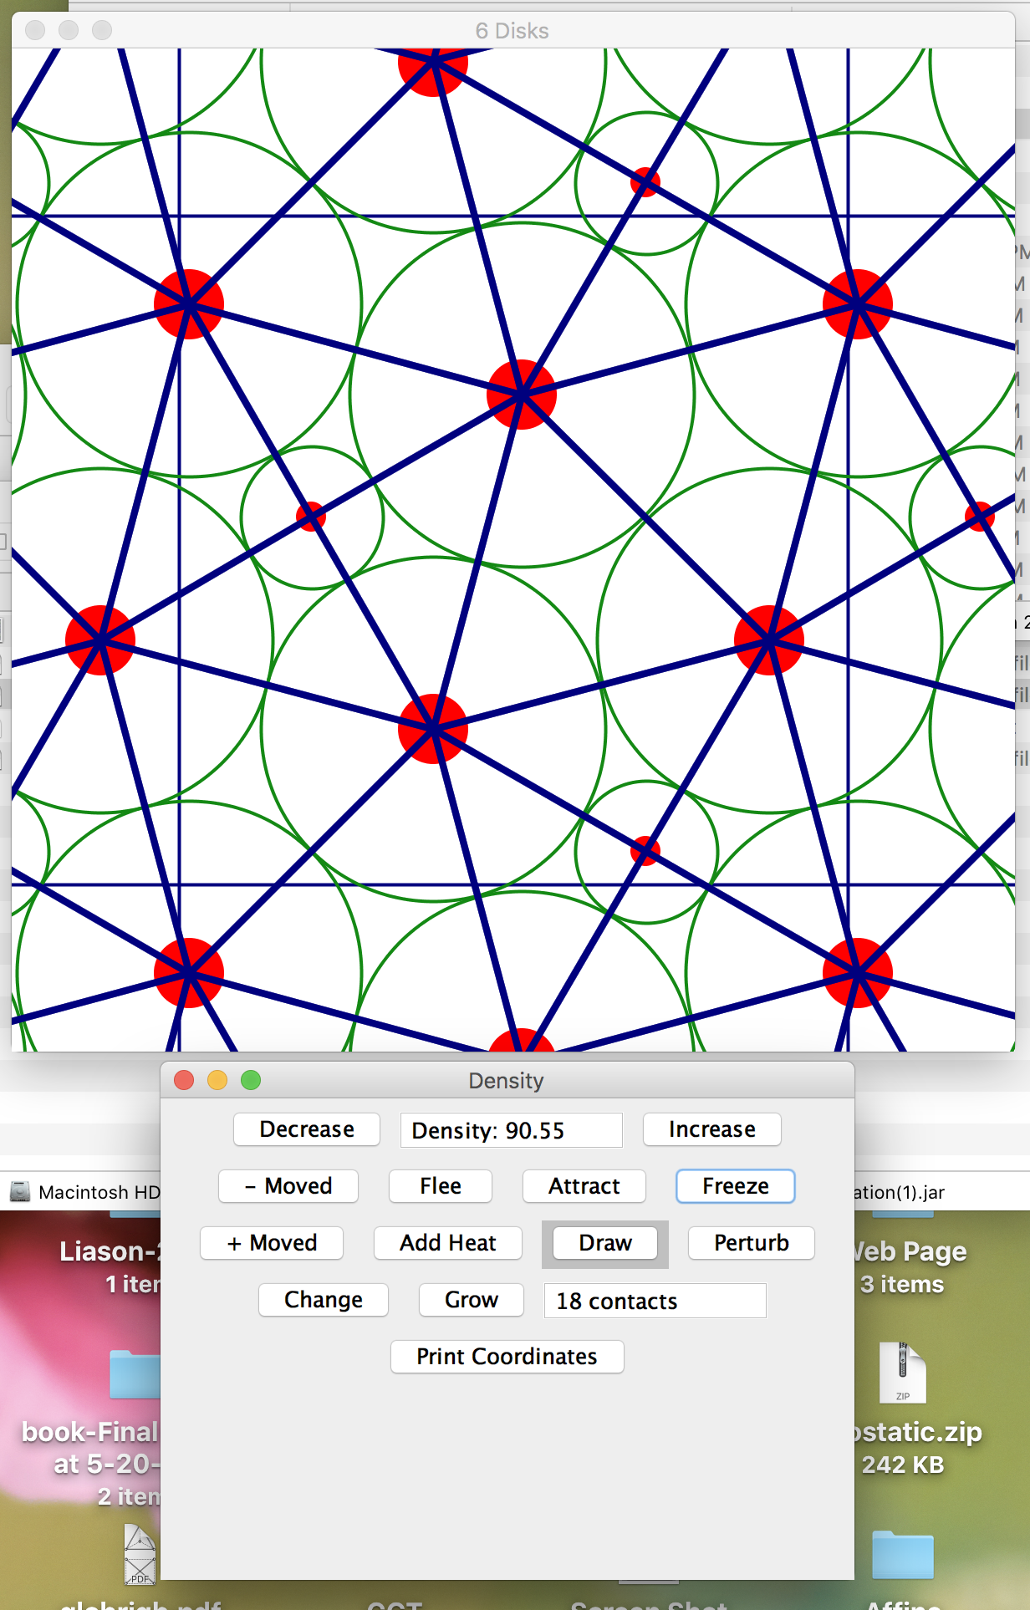Image resolution: width=1030 pixels, height=1610 pixels.
Task: Close the Density window
Action: [184, 1080]
